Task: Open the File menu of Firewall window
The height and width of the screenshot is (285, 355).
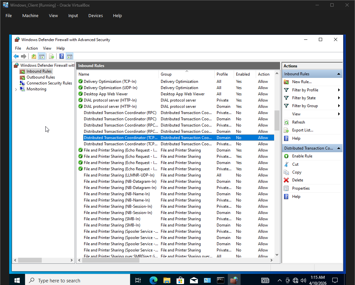Action: [18, 48]
